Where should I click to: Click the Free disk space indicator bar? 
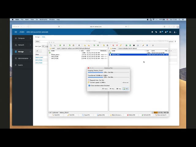coord(161,113)
